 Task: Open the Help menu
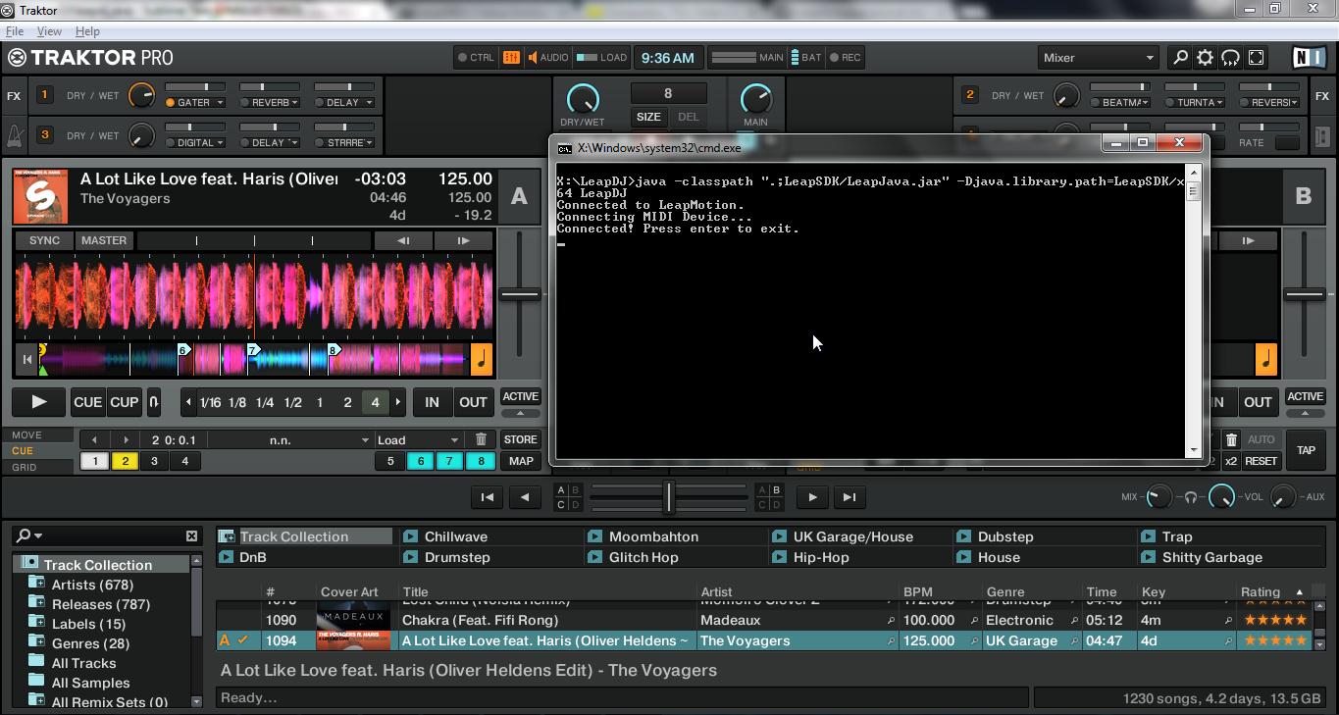pyautogui.click(x=87, y=31)
